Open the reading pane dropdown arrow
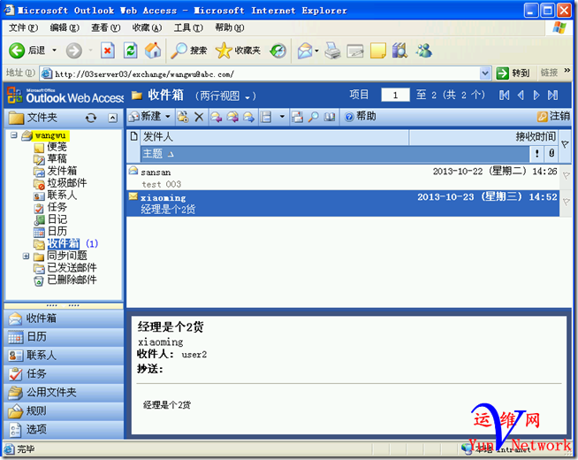This screenshot has height=460, width=578. [282, 117]
